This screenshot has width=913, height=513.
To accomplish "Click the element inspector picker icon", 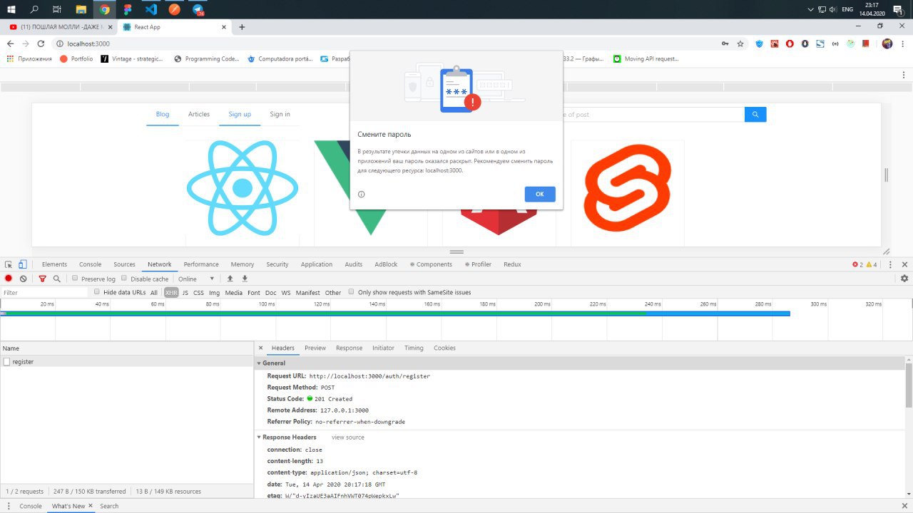I will [x=9, y=264].
